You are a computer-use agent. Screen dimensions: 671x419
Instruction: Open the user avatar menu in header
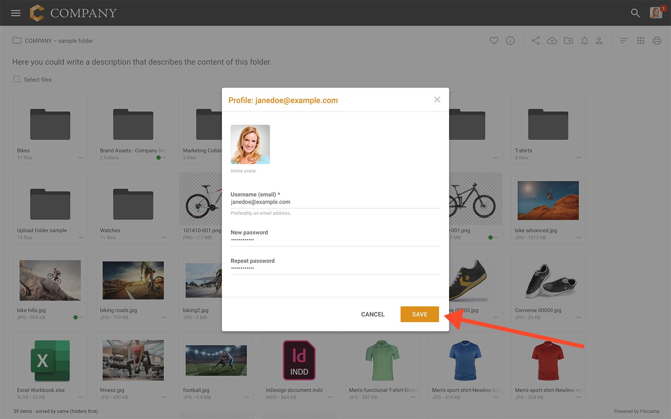click(656, 13)
